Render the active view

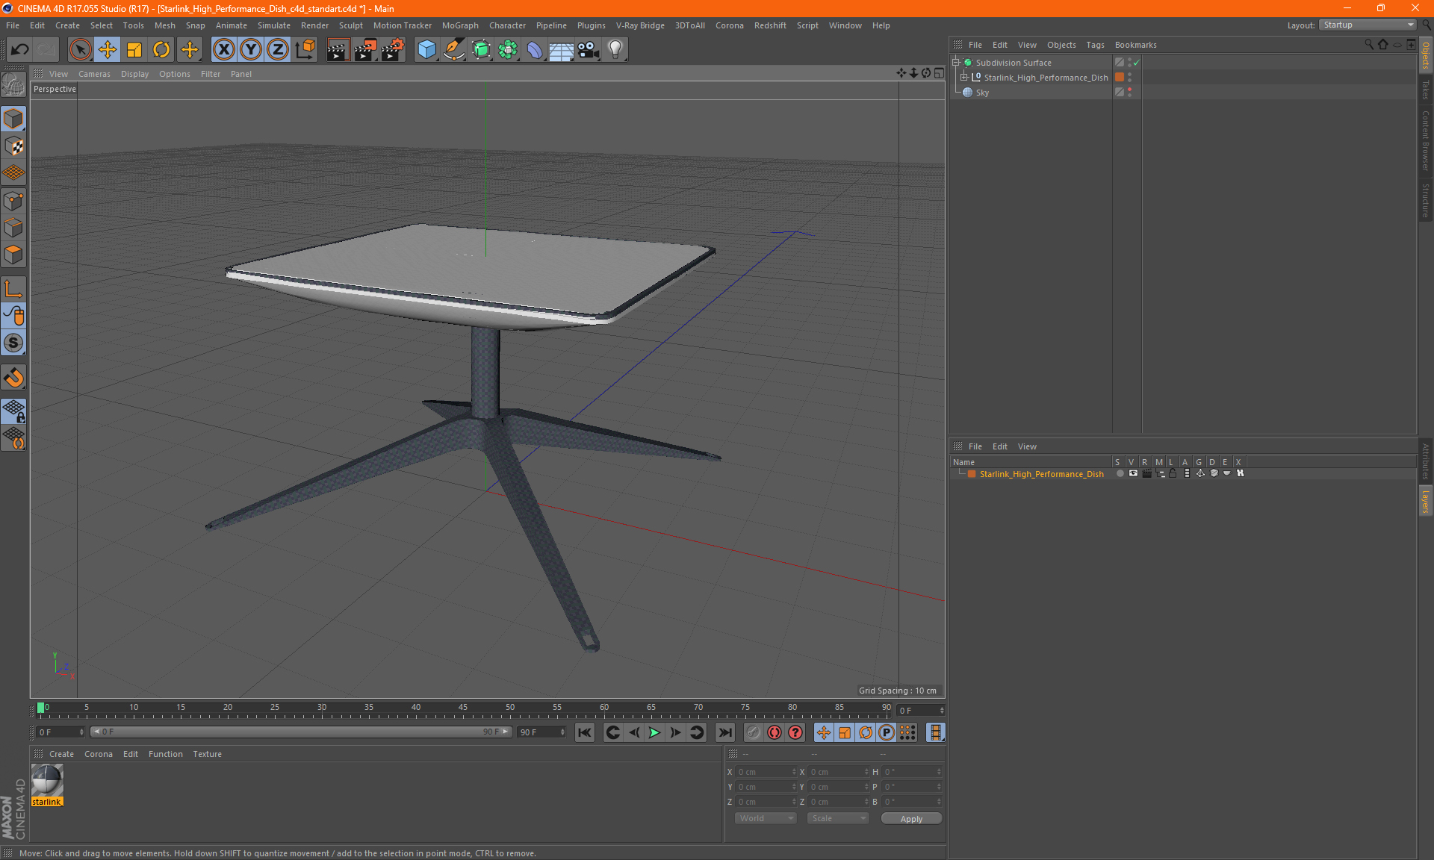338,49
